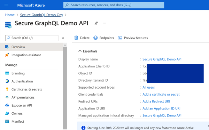Click the Object ID label
209x130 pixels.
click(x=85, y=73)
